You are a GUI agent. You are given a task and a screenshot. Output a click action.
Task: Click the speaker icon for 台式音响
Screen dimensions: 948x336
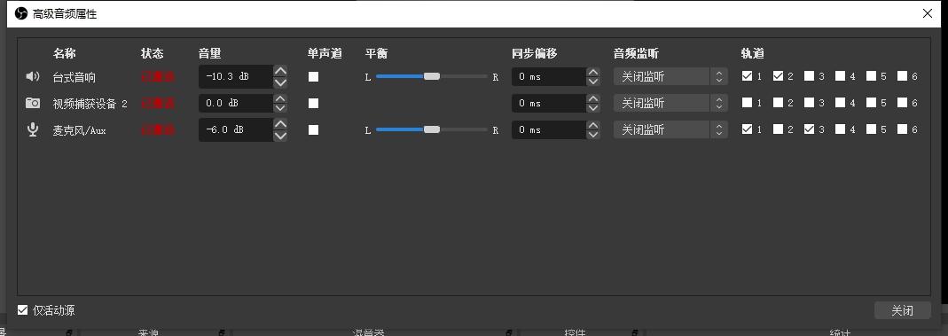[32, 77]
